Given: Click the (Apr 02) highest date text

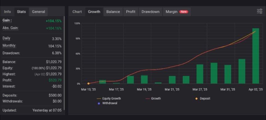Looking at the screenshot, I should (40, 74).
